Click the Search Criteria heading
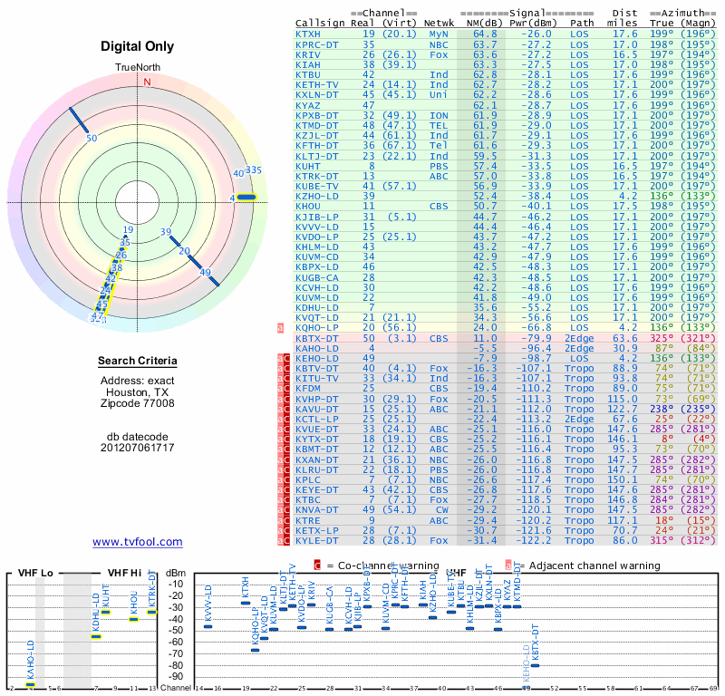The height and width of the screenshot is (696, 725). (x=138, y=361)
